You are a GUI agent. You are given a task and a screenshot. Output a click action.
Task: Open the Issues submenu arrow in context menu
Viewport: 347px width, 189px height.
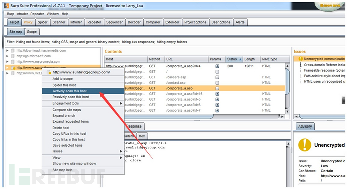pyautogui.click(x=121, y=151)
